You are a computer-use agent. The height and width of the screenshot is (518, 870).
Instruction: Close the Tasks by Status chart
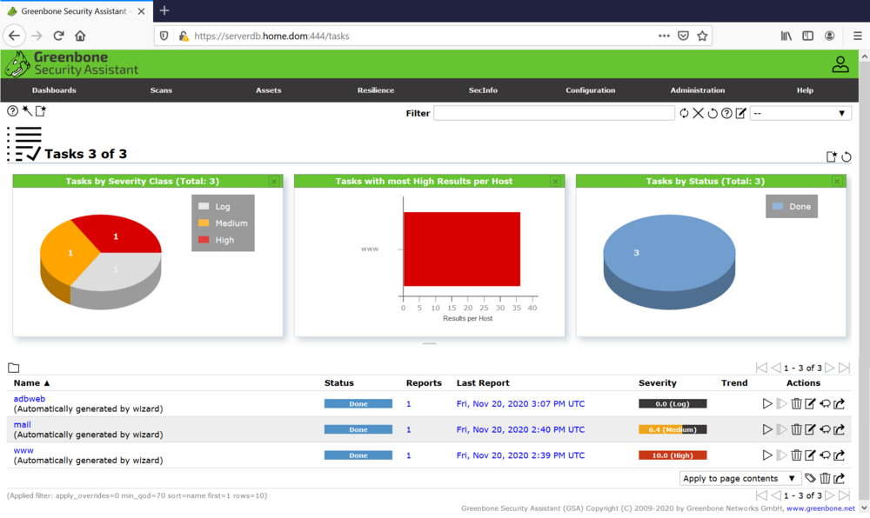pos(837,181)
